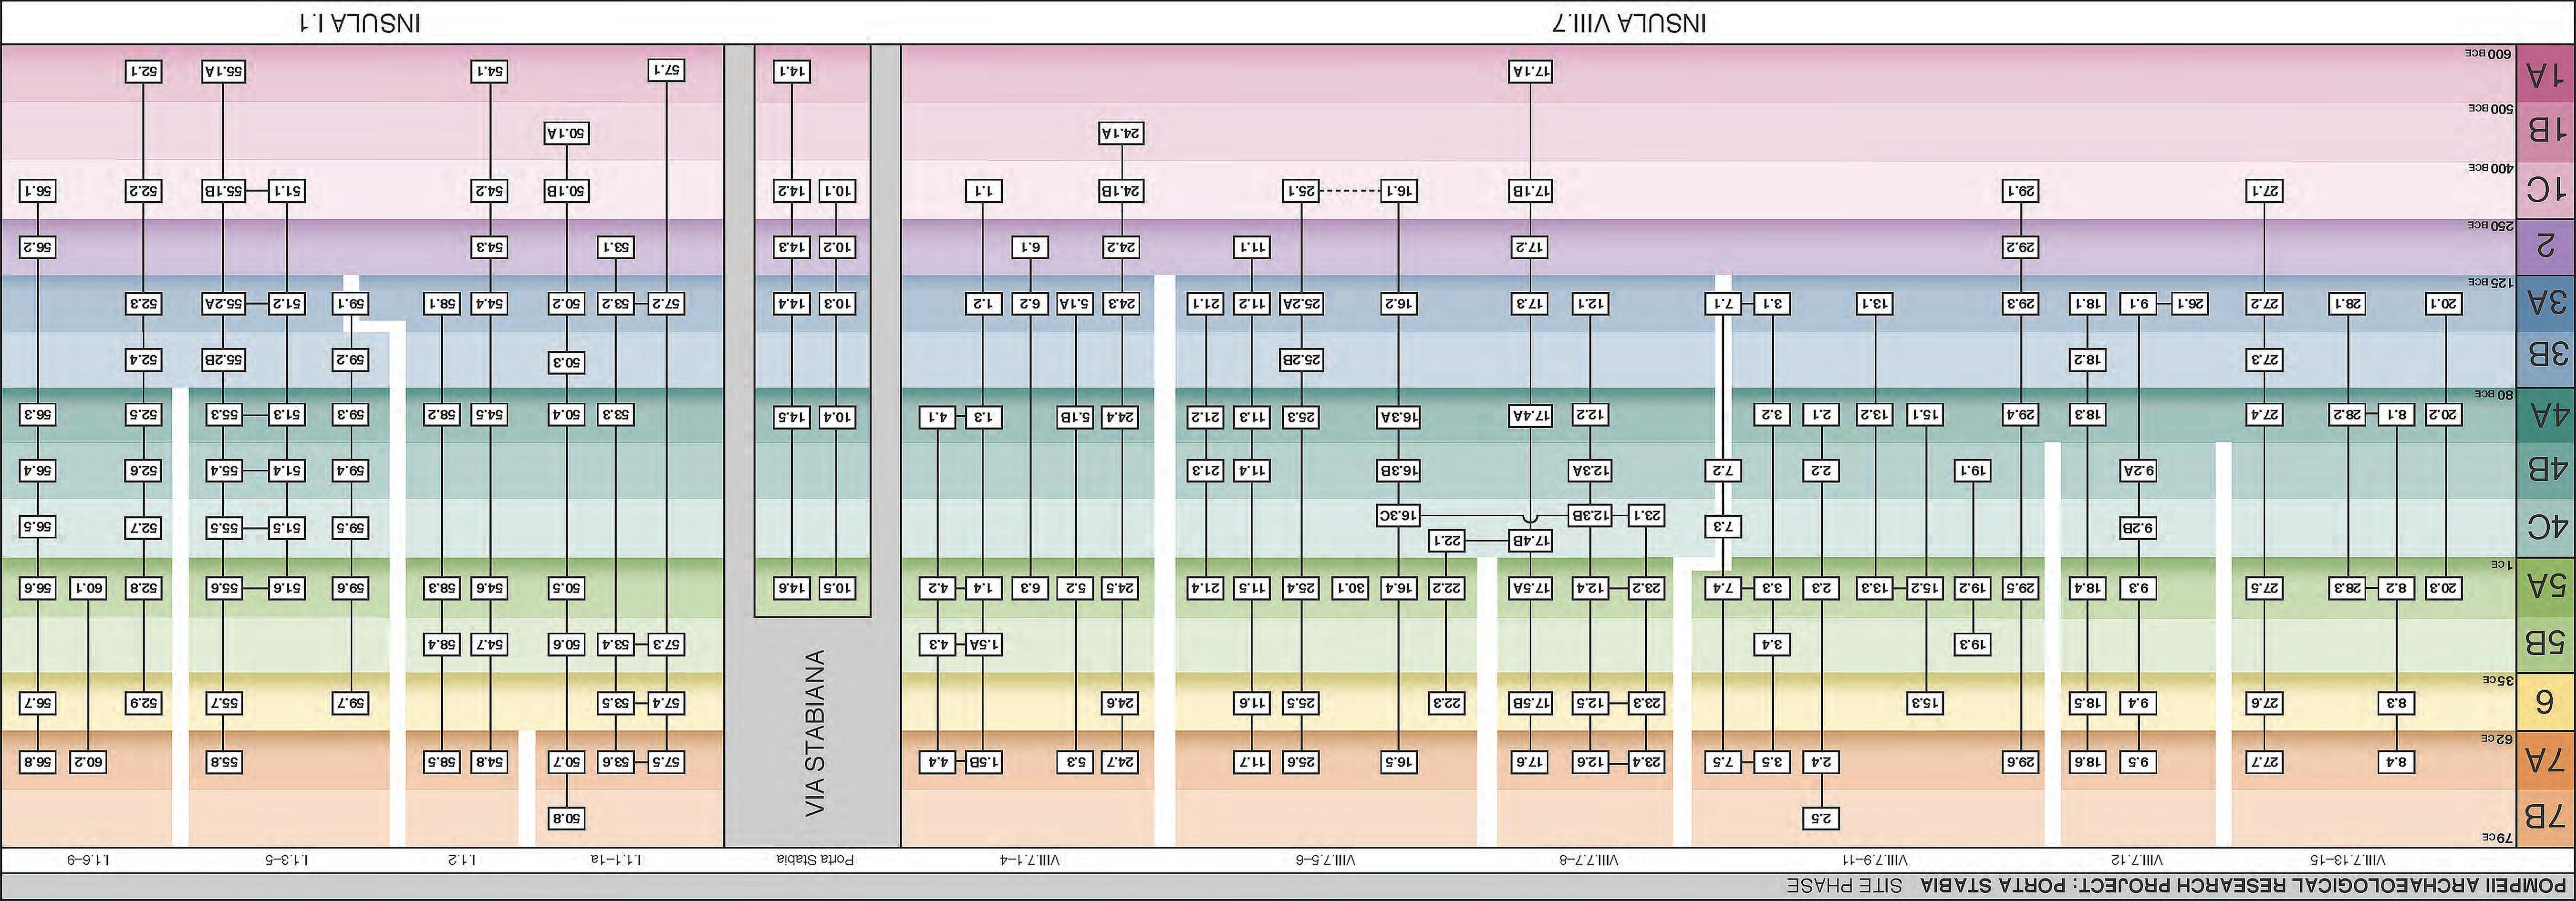Click the Porta Stabia column label
This screenshot has height=901, width=2576.
(x=815, y=859)
